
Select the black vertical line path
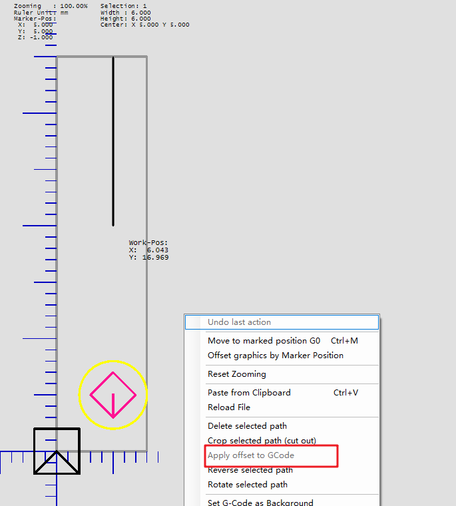(113, 140)
